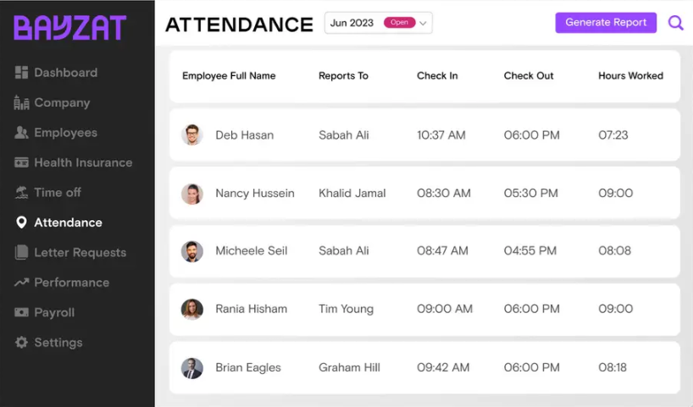
Task: Open Letter Requests menu item
Action: tap(70, 252)
